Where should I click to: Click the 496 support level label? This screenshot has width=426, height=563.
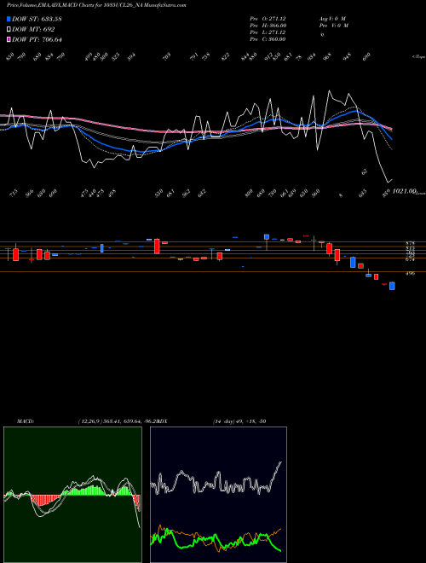click(410, 274)
